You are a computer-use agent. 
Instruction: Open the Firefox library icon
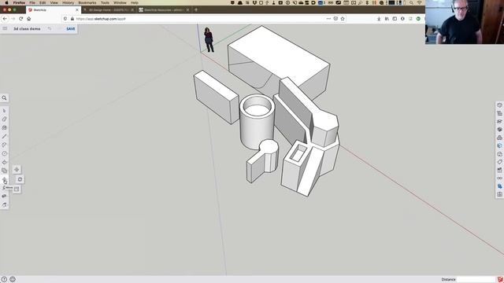tap(387, 19)
